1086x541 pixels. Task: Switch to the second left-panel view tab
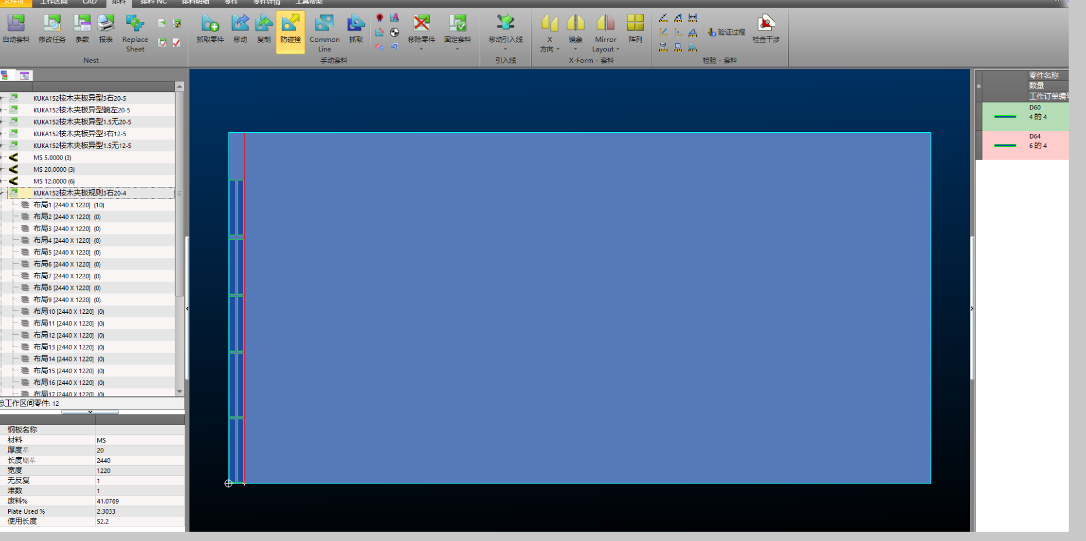pos(24,76)
